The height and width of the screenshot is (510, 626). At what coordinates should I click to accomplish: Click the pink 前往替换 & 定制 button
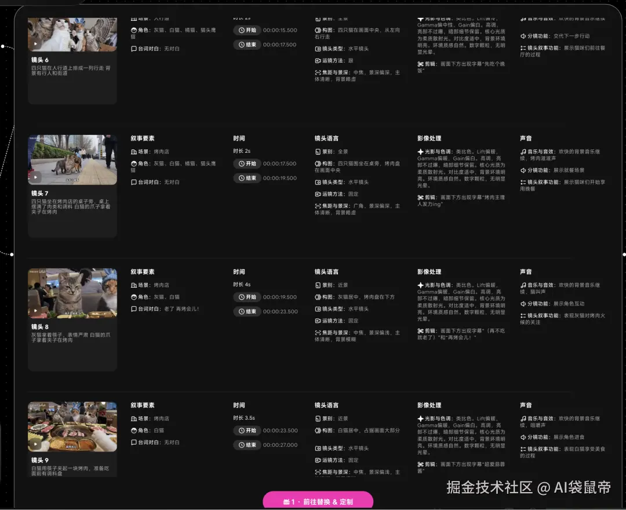point(318,501)
